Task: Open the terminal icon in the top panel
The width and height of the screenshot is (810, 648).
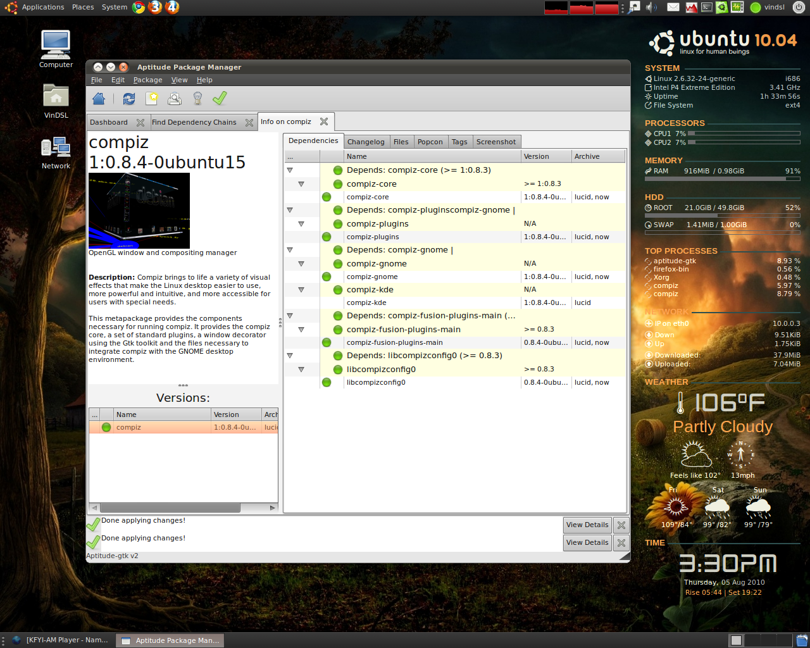Action: pos(706,7)
